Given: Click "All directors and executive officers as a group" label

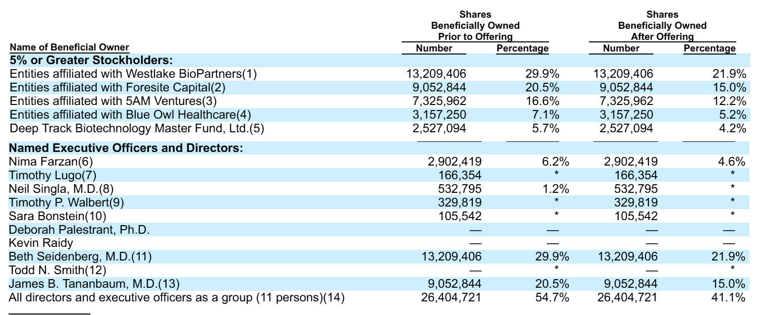Looking at the screenshot, I should click(177, 297).
